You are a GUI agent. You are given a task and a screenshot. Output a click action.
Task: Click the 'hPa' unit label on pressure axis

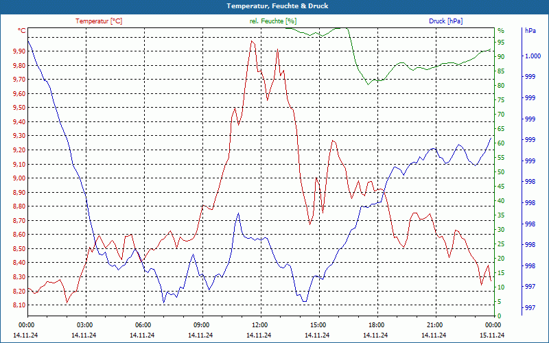point(530,31)
